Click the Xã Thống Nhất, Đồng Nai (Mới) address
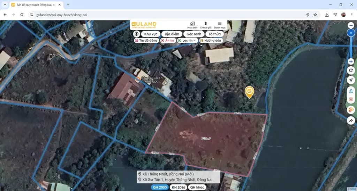 coord(168,174)
